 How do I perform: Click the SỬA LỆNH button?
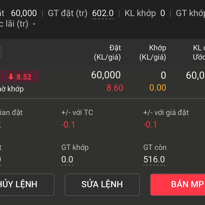[x=102, y=184]
